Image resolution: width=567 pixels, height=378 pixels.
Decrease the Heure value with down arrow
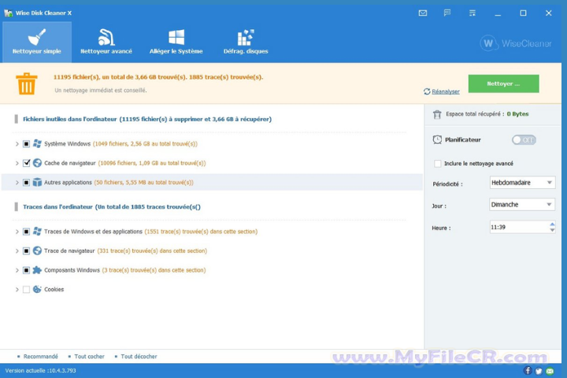pyautogui.click(x=552, y=231)
